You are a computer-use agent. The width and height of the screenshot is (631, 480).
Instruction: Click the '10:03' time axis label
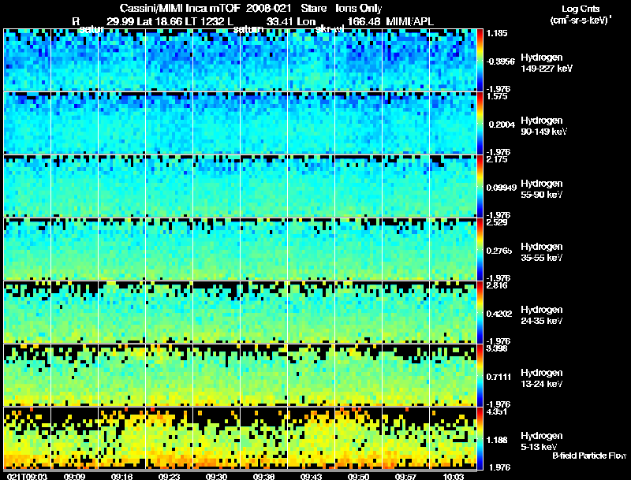point(453,476)
